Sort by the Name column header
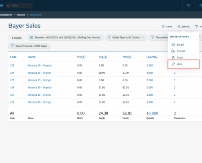The width and height of the screenshot is (202, 163). [x=32, y=57]
